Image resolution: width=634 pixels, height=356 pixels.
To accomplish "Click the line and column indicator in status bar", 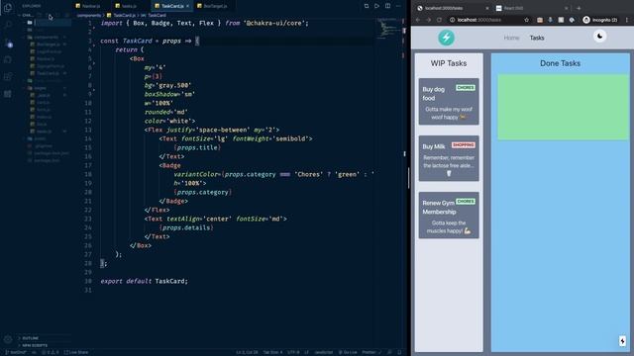I will (x=247, y=352).
